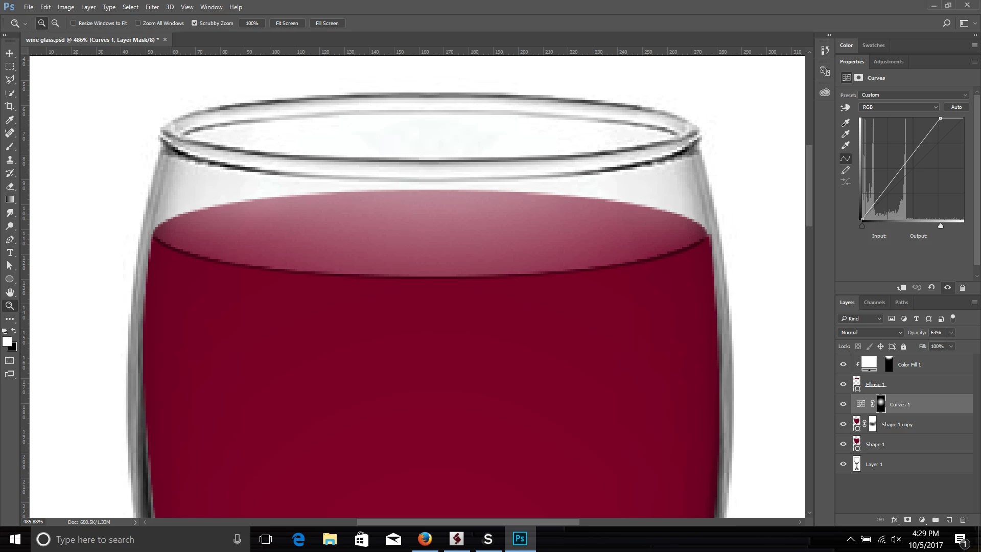Enable Resize Windows to Fit checkbox

click(74, 23)
